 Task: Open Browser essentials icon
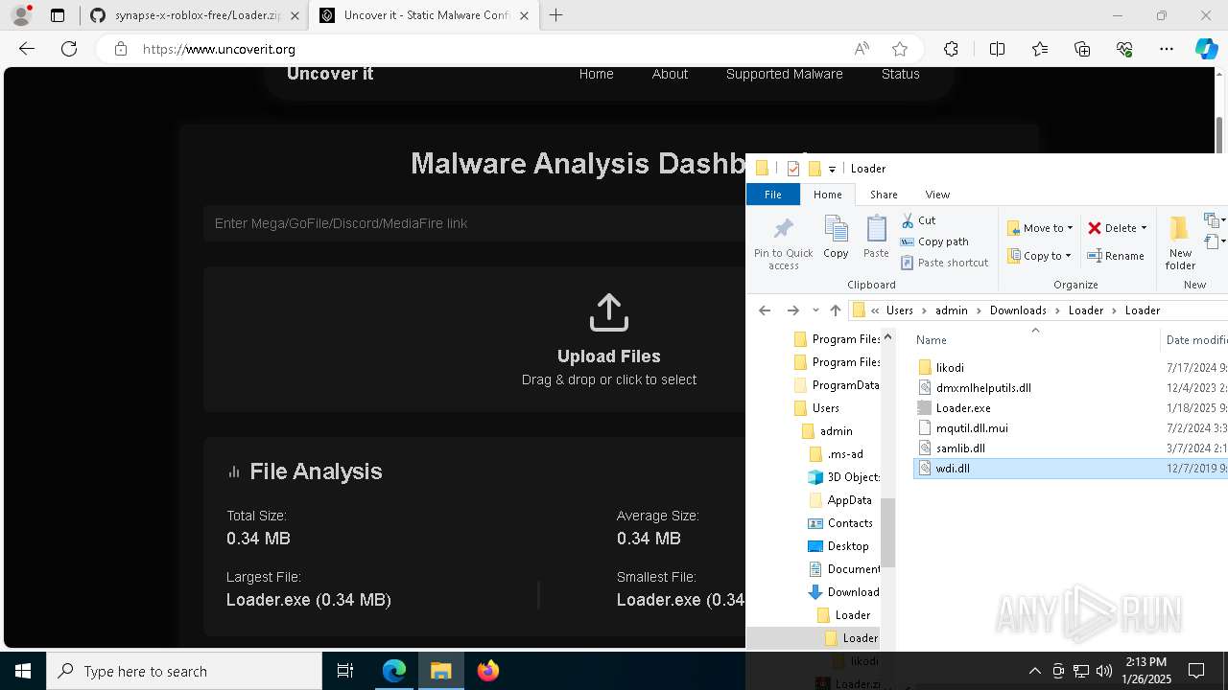(x=1124, y=49)
